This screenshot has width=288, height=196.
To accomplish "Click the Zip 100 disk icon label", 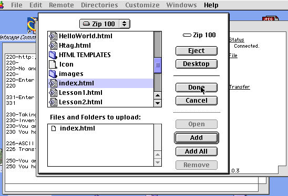I will coord(199,35).
